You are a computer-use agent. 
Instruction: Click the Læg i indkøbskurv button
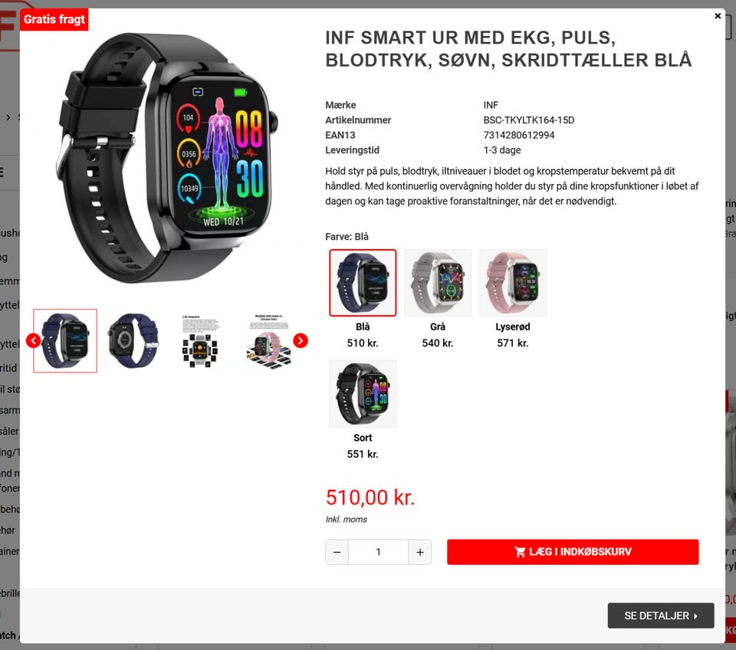[x=573, y=552]
